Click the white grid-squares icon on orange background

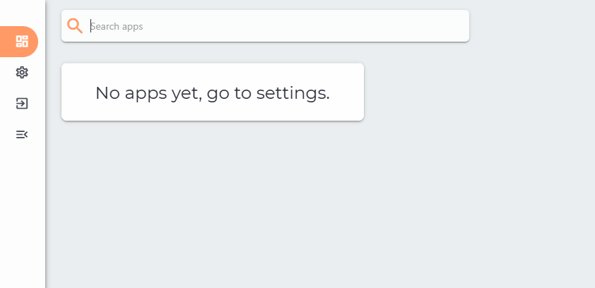pyautogui.click(x=22, y=42)
